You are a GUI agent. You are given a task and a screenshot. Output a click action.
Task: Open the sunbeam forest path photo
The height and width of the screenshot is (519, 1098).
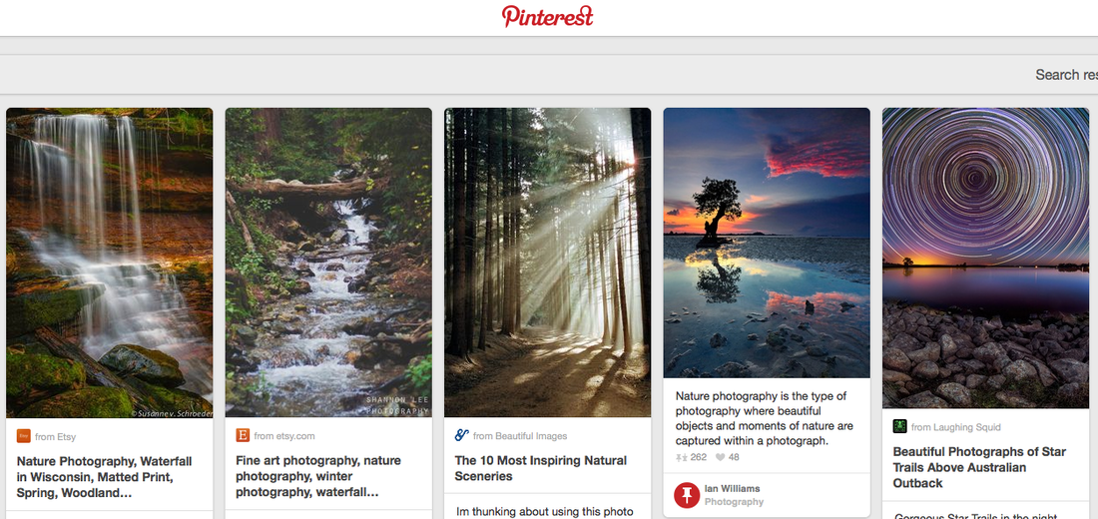548,262
